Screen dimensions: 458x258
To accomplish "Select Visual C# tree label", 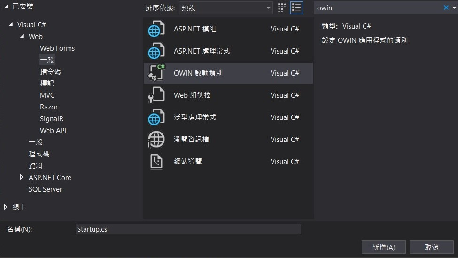I will [x=31, y=25].
